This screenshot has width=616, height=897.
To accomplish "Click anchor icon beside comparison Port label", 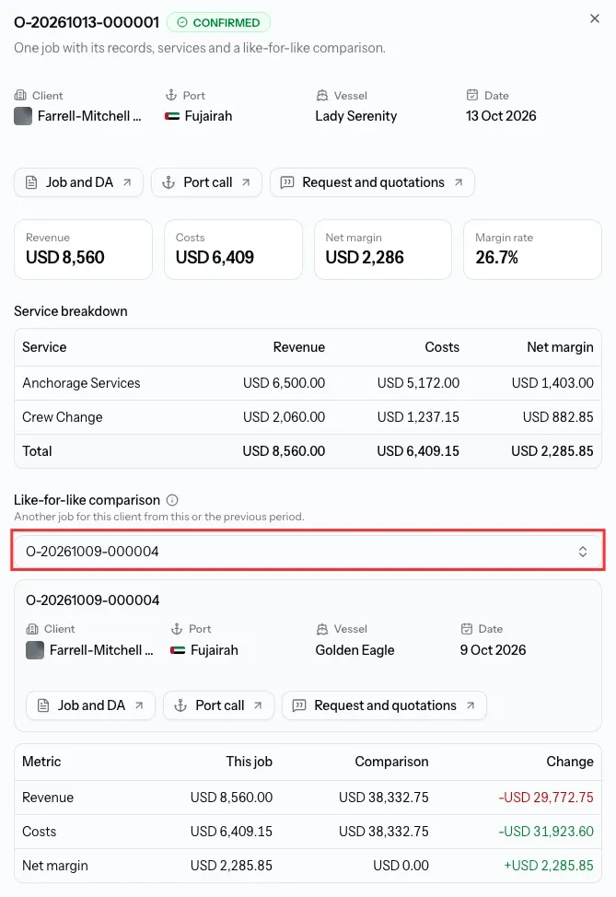I will click(177, 629).
